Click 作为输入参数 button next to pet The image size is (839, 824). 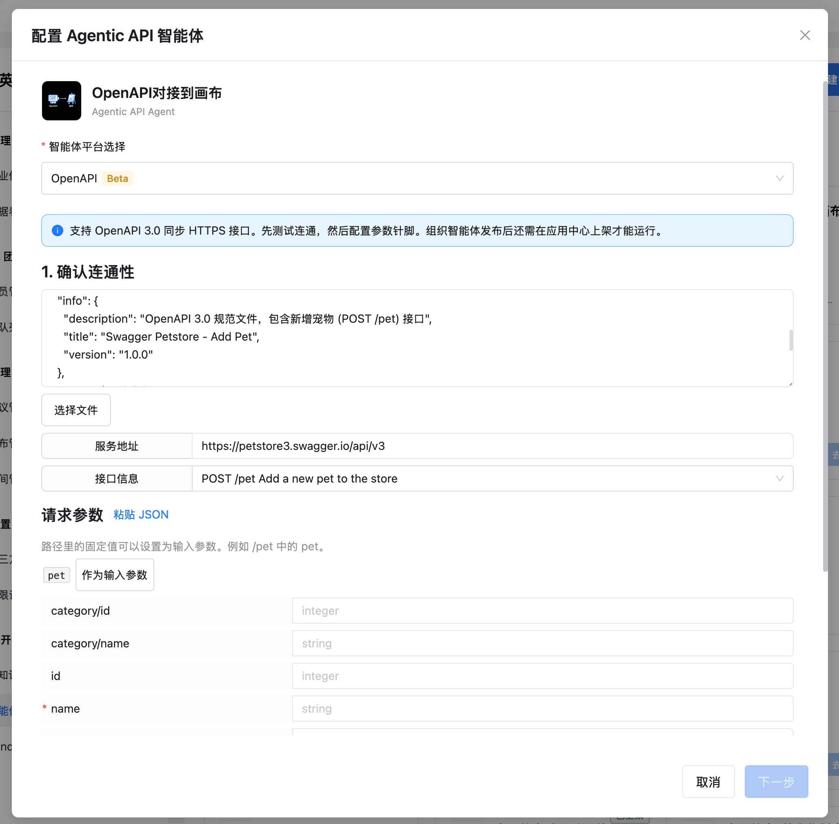(x=115, y=575)
